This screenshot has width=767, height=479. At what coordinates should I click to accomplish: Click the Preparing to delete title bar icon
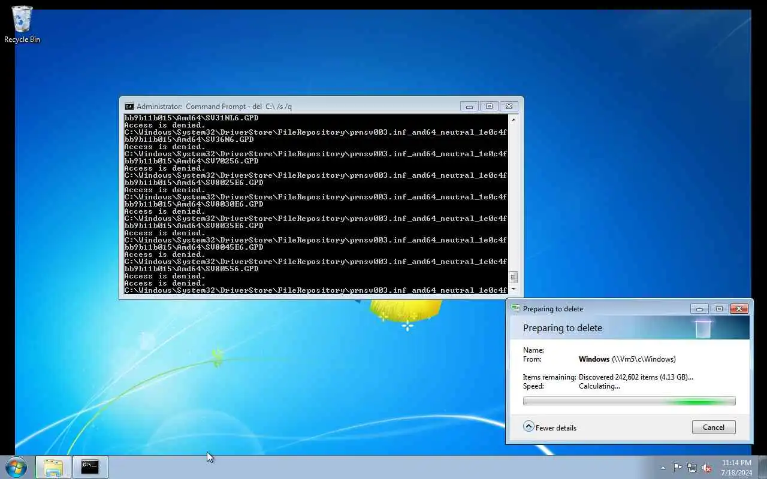[x=515, y=309]
